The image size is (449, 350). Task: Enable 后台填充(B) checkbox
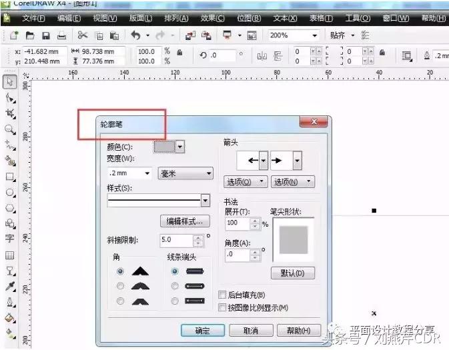pyautogui.click(x=222, y=295)
